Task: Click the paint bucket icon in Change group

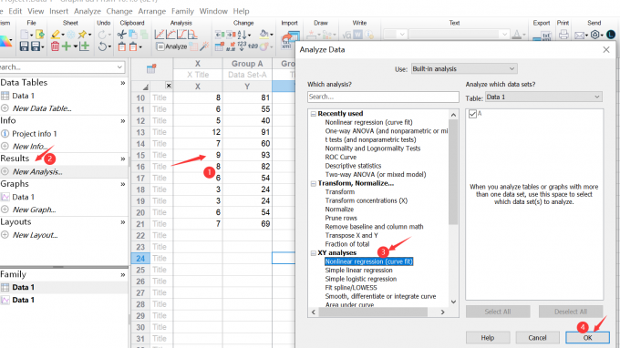Action: 264,35
